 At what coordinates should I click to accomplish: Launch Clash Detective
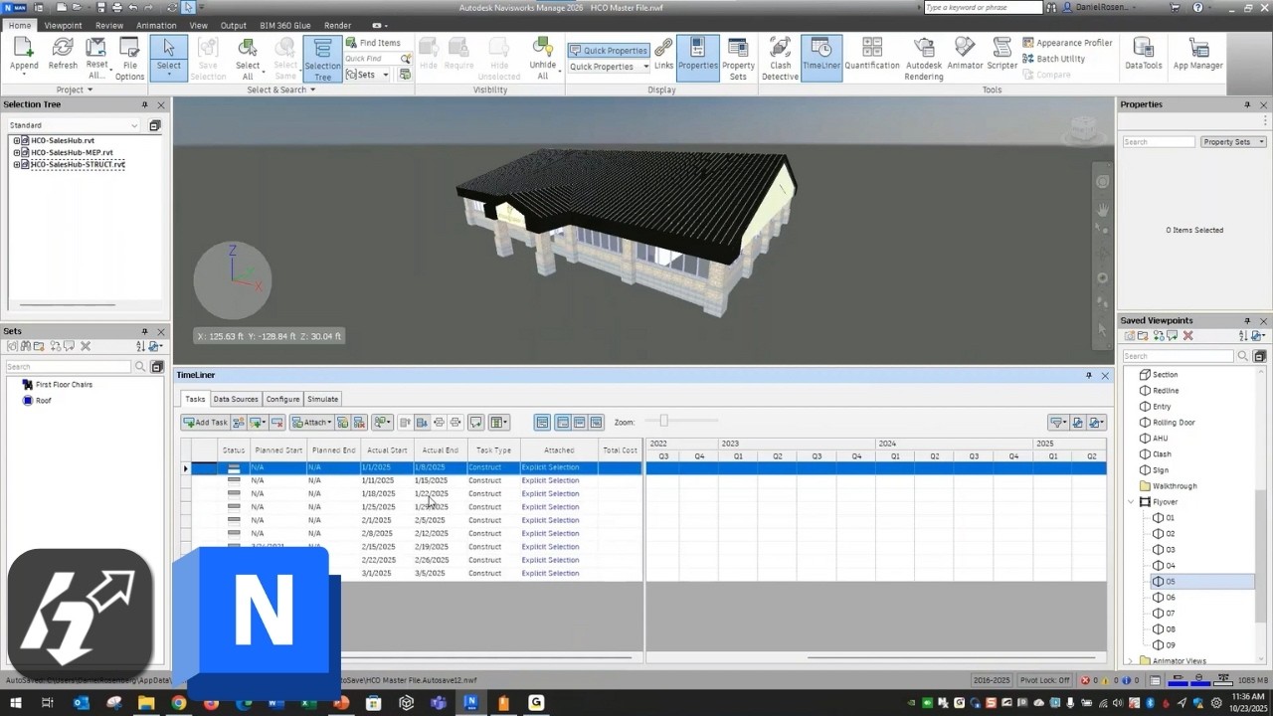[780, 59]
